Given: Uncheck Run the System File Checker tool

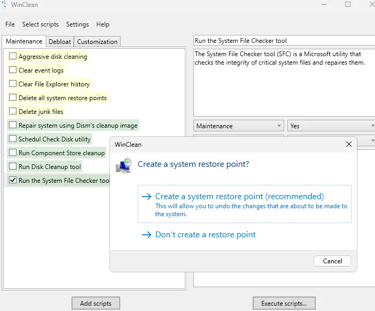Looking at the screenshot, I should 13,180.
